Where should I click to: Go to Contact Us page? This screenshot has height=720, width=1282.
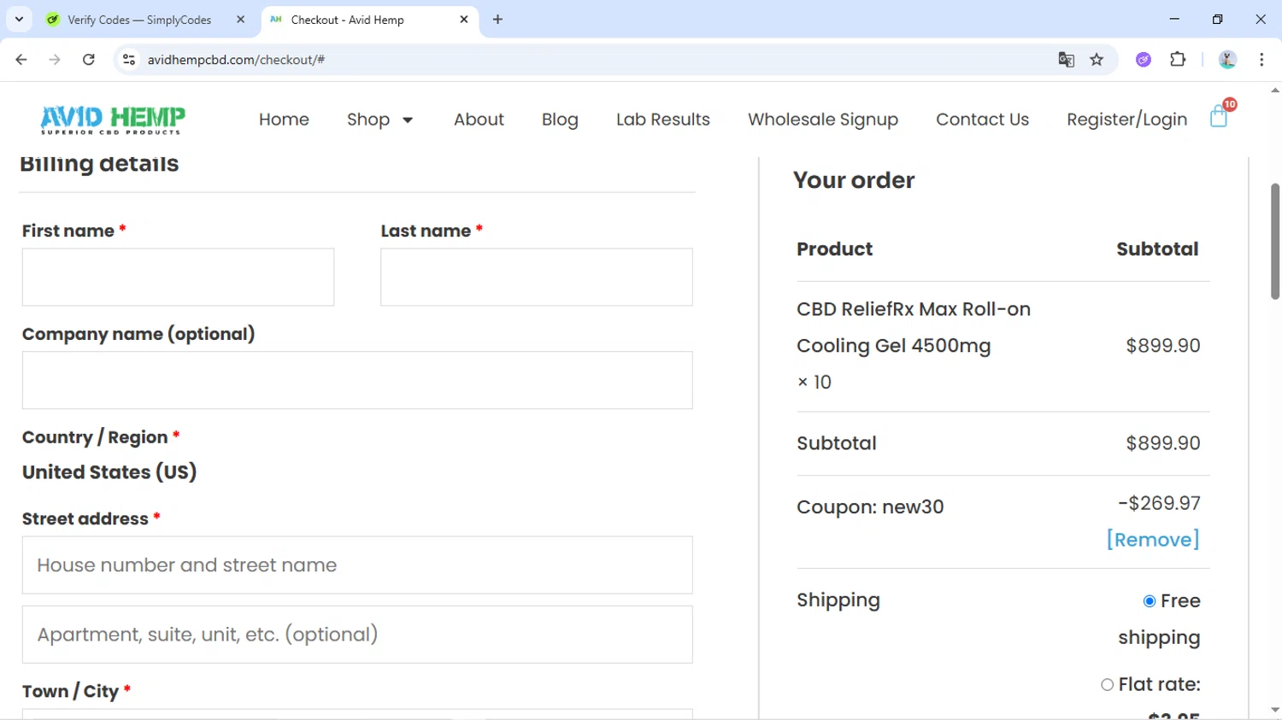point(982,120)
